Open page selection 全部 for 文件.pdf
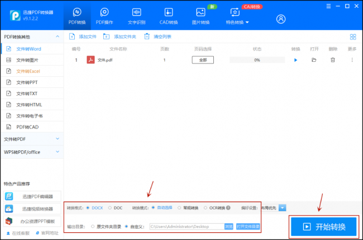Viewport: 363px width, 240px height. tap(203, 60)
